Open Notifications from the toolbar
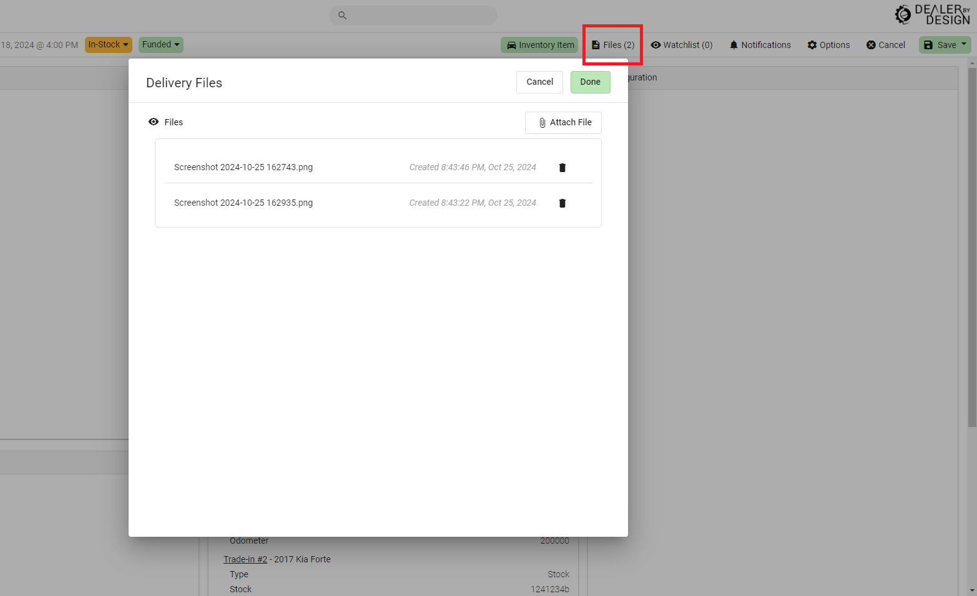 760,45
